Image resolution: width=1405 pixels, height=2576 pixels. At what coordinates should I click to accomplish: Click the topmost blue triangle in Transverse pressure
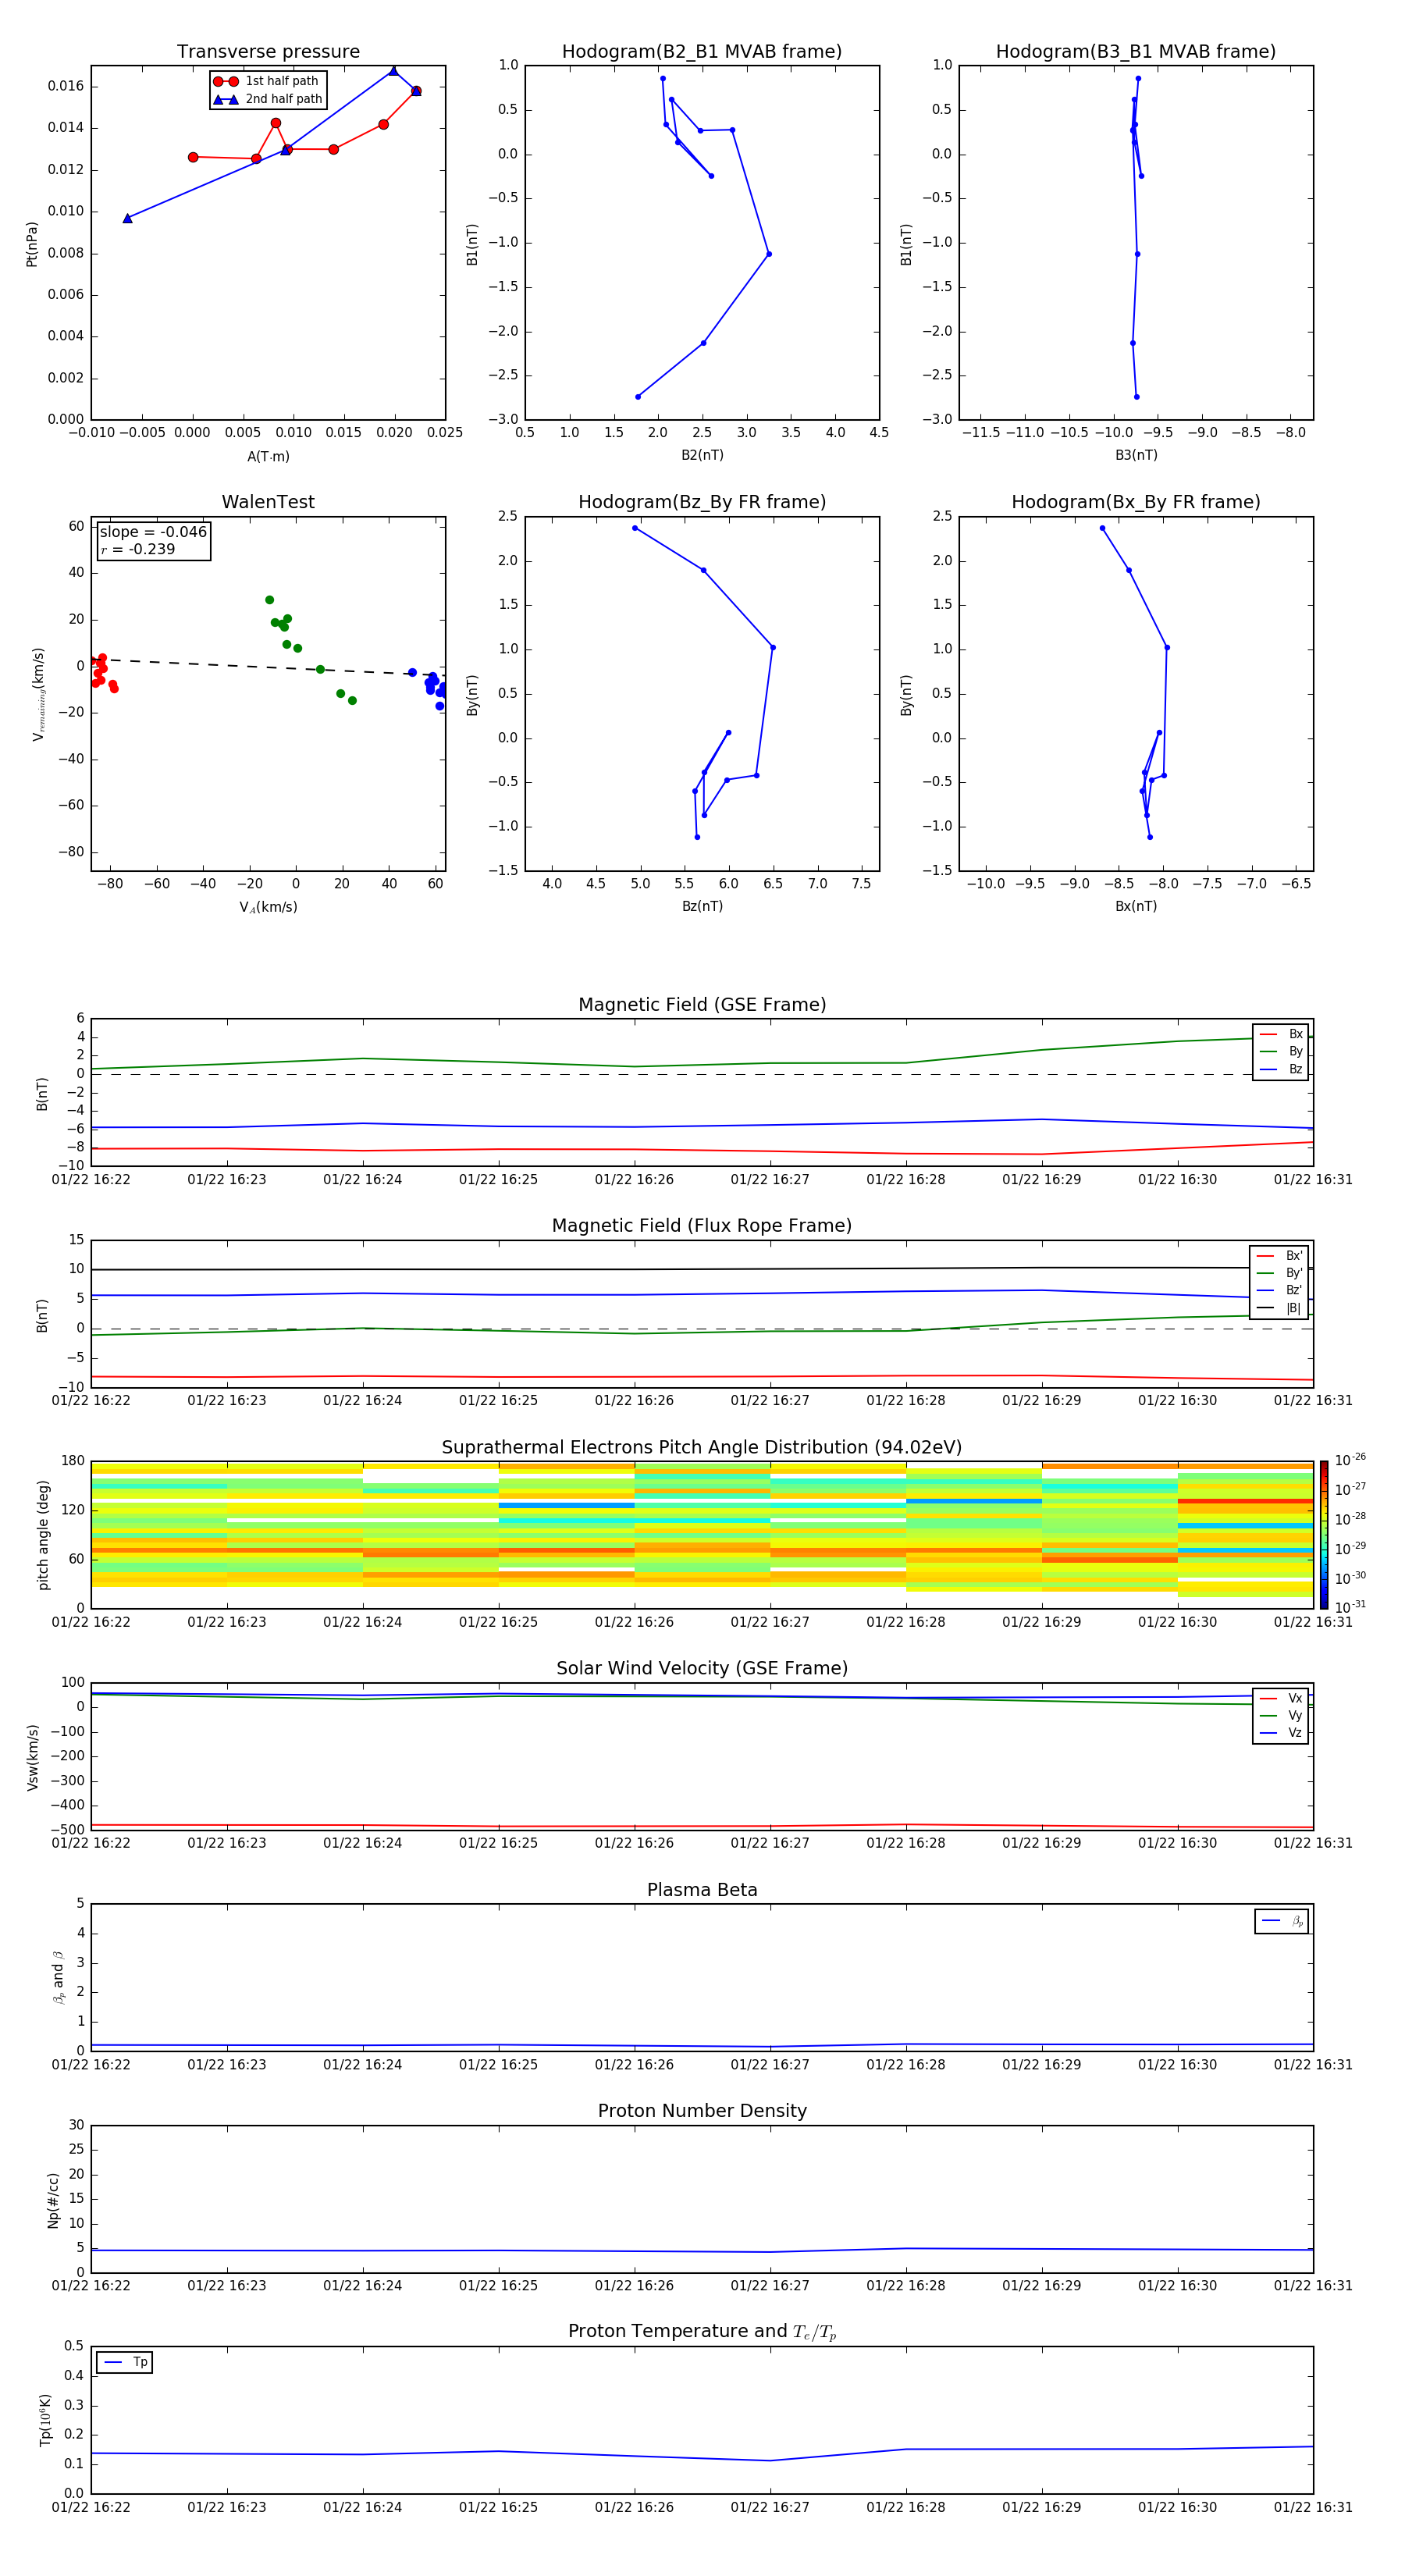(x=393, y=71)
